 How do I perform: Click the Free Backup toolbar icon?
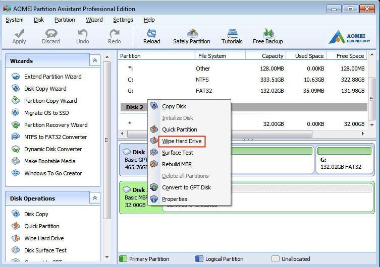[x=268, y=33]
